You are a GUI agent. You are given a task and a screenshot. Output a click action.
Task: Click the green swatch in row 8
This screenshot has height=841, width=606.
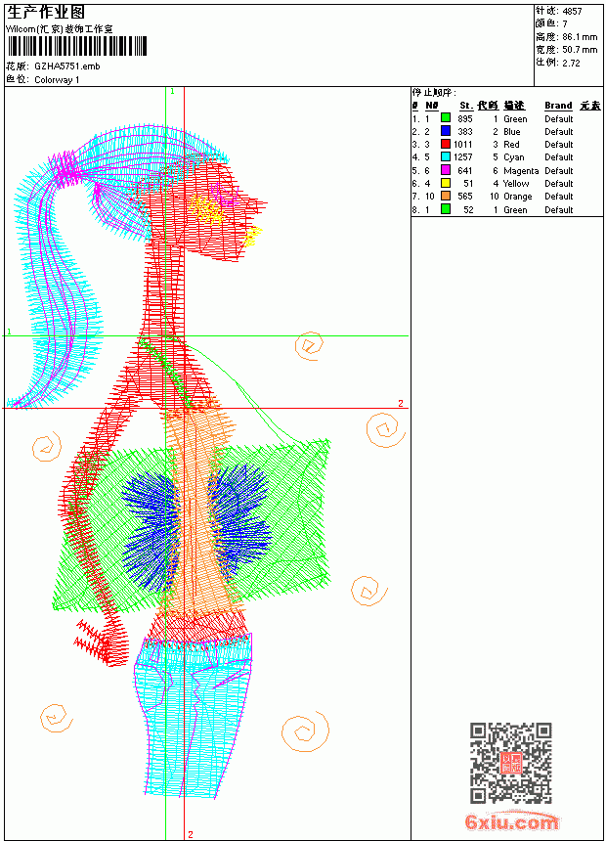pyautogui.click(x=445, y=209)
